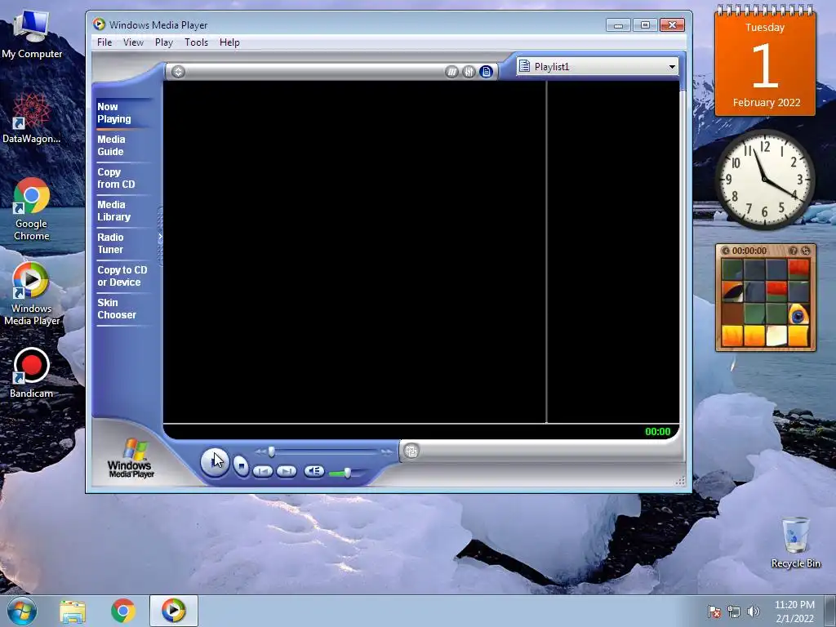Open Copy to CD or Device

pos(122,276)
